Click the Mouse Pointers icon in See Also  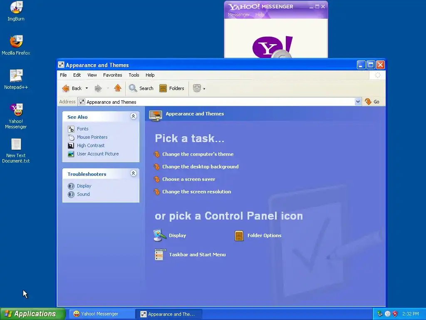point(71,137)
